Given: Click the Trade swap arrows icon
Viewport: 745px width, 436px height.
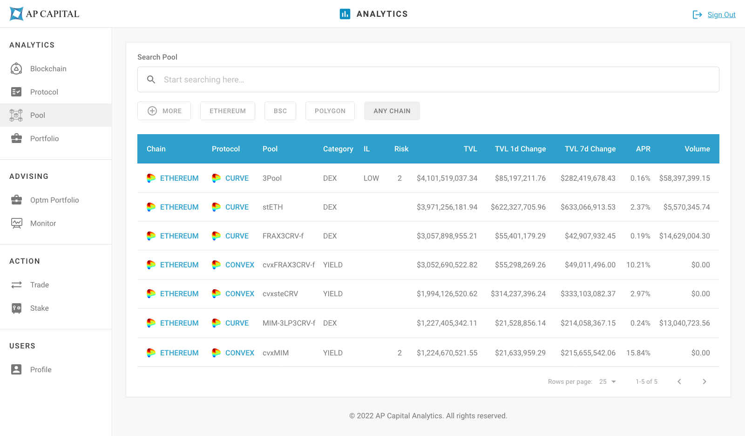Looking at the screenshot, I should click(16, 285).
